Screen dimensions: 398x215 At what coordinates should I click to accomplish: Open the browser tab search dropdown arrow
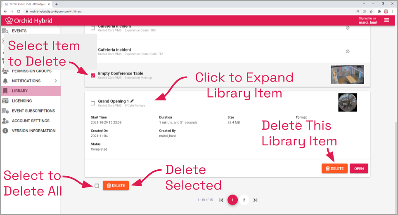pyautogui.click(x=364, y=4)
